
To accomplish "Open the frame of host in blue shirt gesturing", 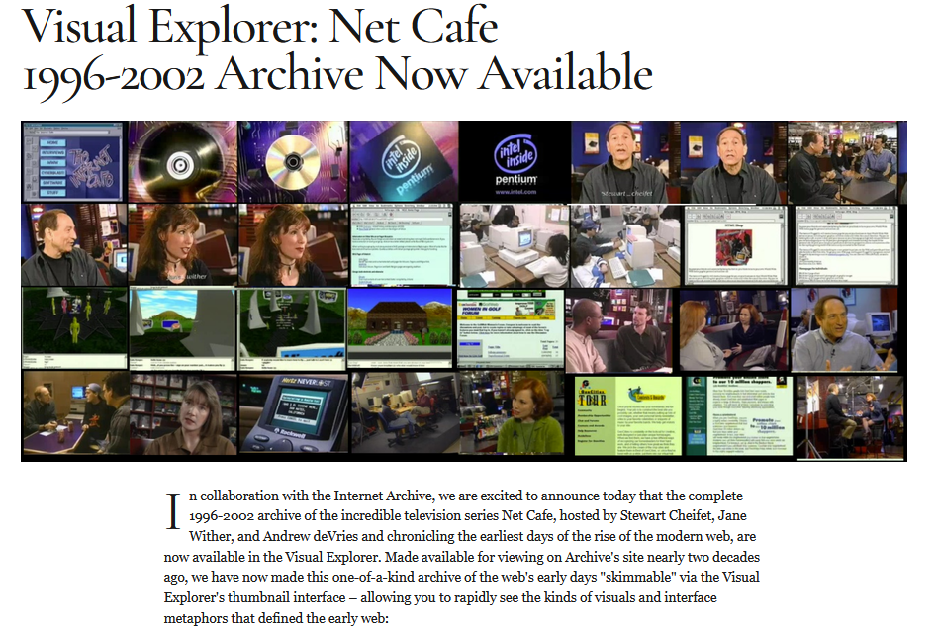I will 844,330.
